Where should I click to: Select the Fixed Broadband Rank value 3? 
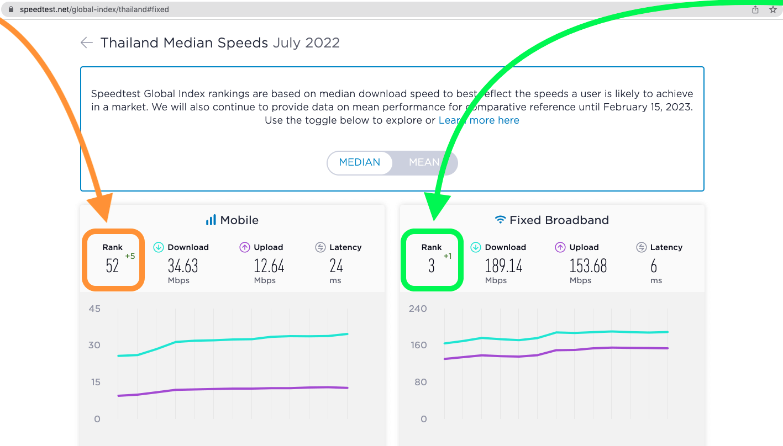[431, 266]
